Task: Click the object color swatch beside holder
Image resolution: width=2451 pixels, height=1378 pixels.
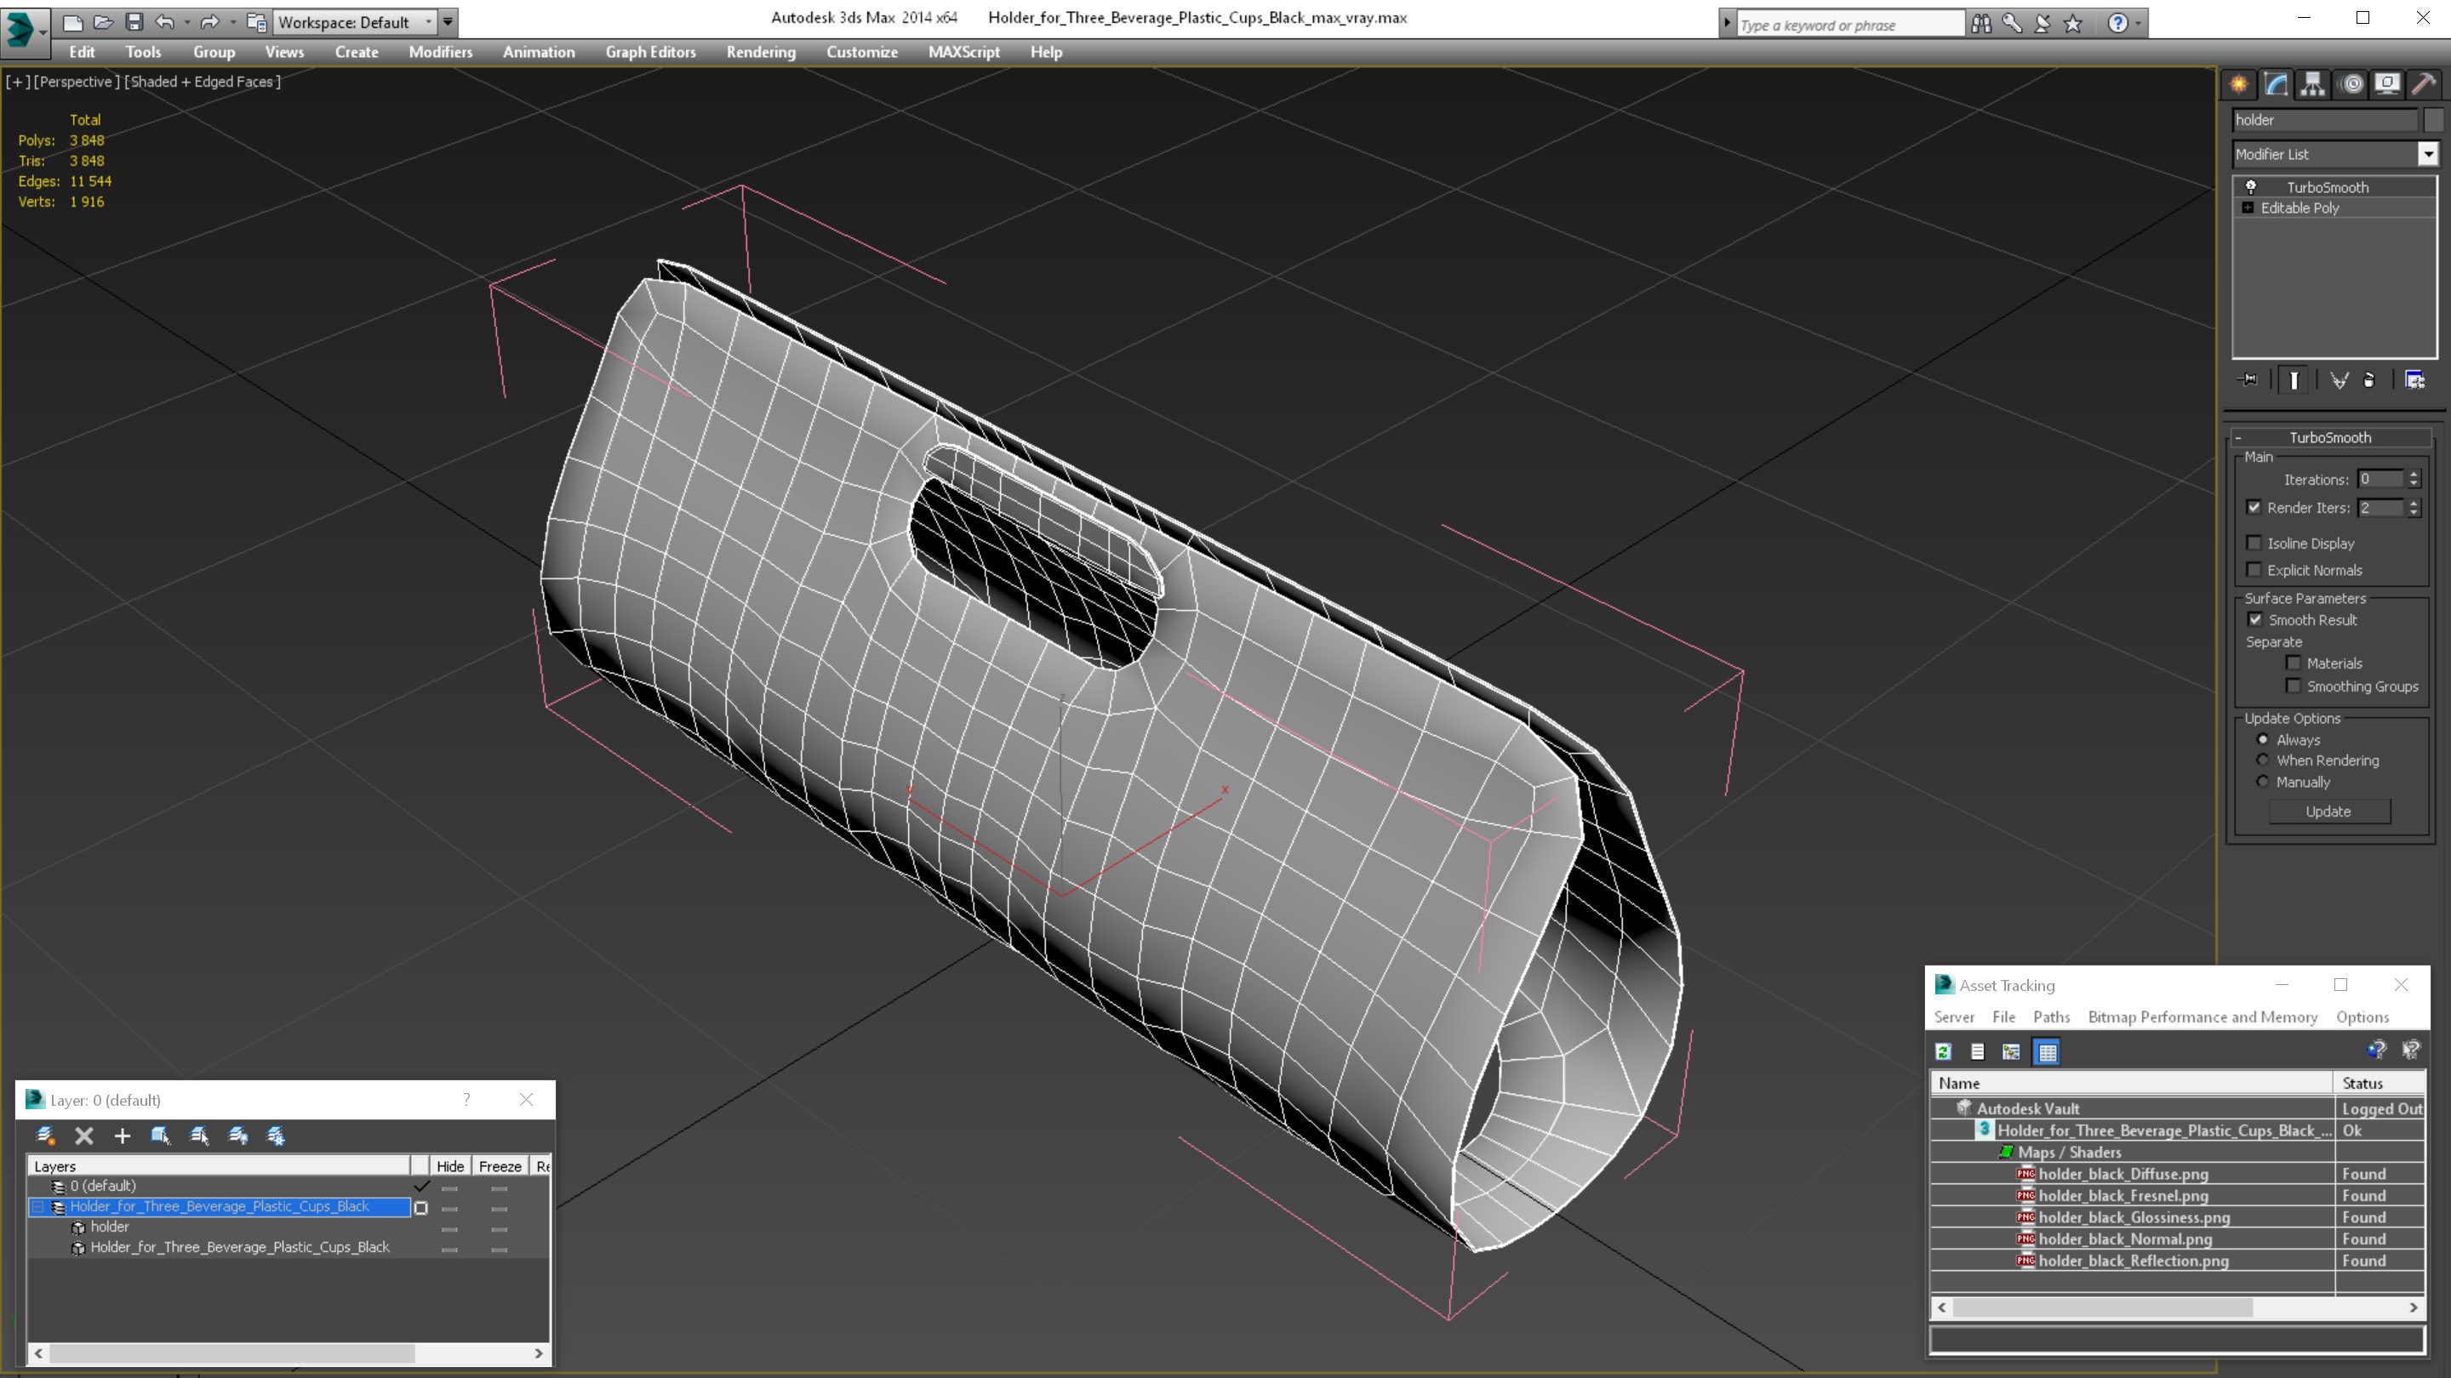Action: click(2434, 120)
